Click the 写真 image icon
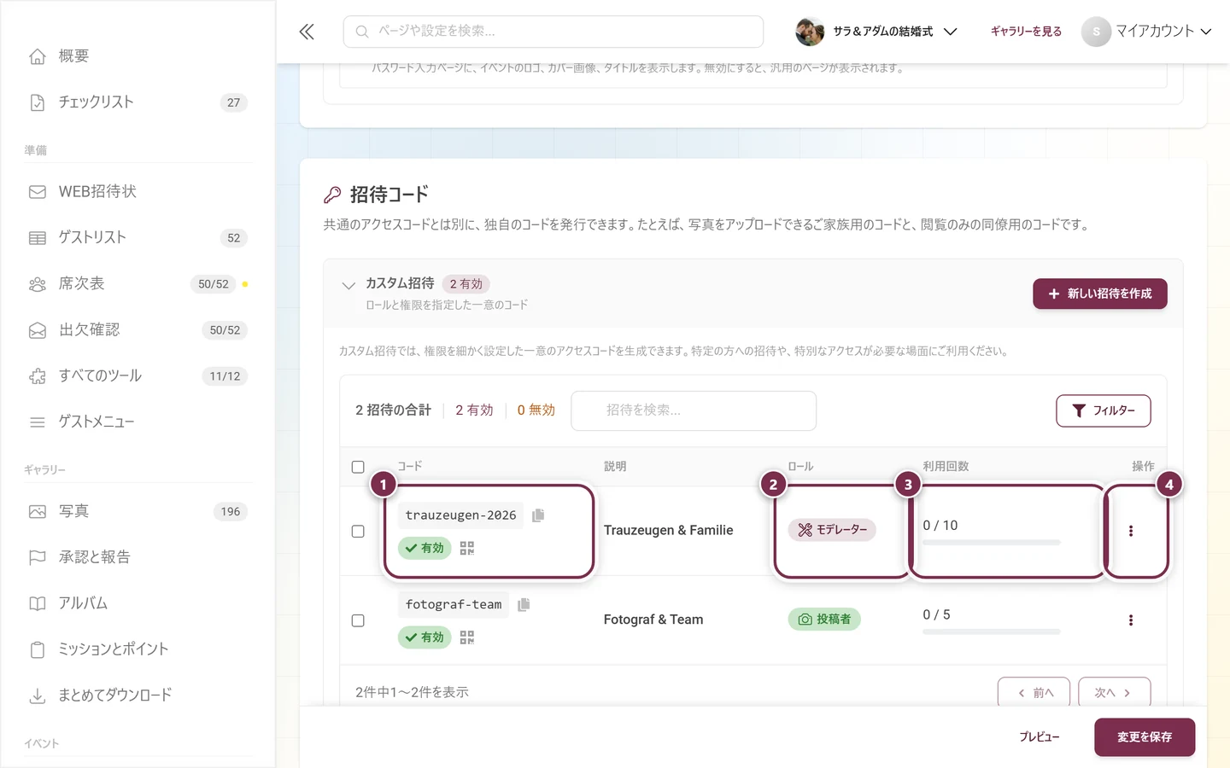Screen dimensions: 1230x768 tap(38, 512)
